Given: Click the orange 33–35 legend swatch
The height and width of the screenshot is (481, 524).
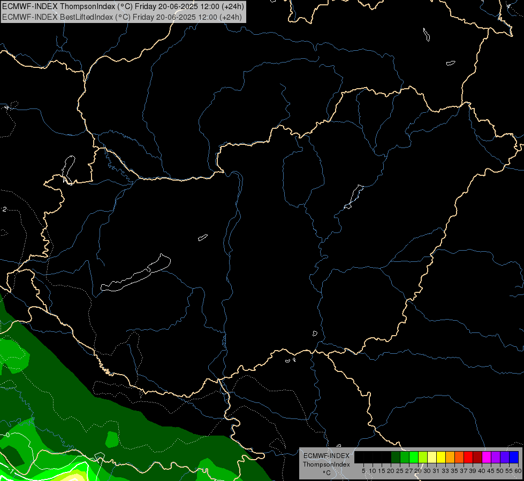Looking at the screenshot, I should click(x=450, y=457).
